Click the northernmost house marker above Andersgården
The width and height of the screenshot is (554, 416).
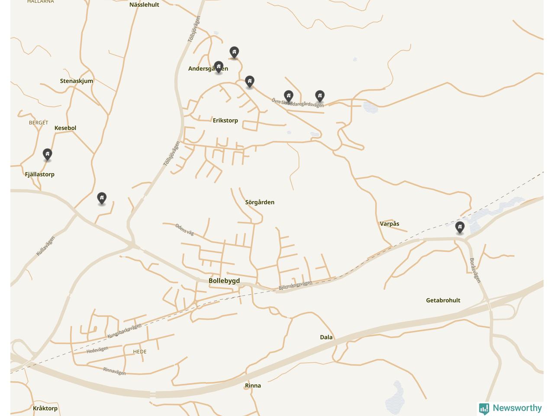(x=234, y=52)
